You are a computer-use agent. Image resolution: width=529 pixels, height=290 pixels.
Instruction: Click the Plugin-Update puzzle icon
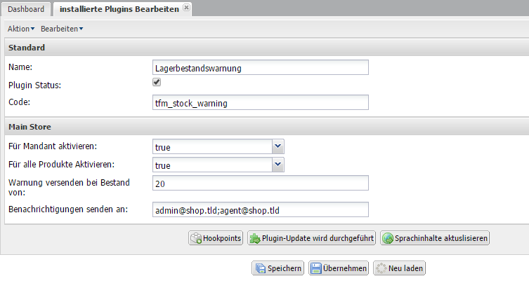[255, 238]
